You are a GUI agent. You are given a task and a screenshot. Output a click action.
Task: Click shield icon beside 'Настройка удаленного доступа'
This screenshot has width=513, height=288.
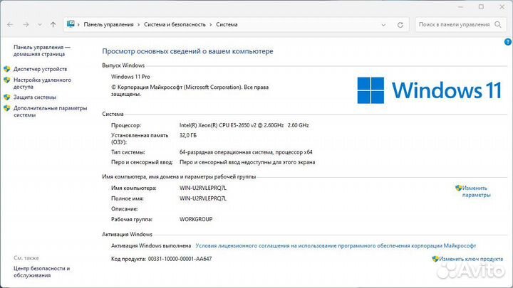coord(7,80)
